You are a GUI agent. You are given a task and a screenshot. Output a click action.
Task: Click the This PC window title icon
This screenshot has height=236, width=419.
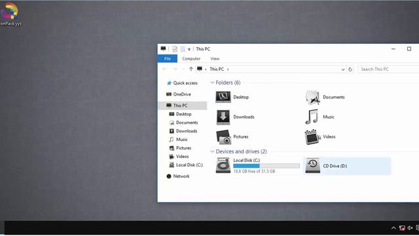tap(163, 49)
